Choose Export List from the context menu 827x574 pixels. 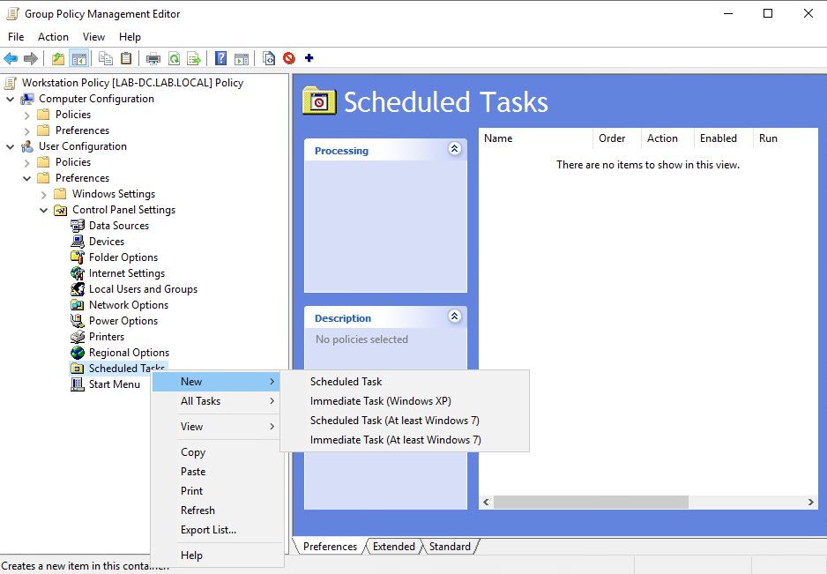[206, 529]
